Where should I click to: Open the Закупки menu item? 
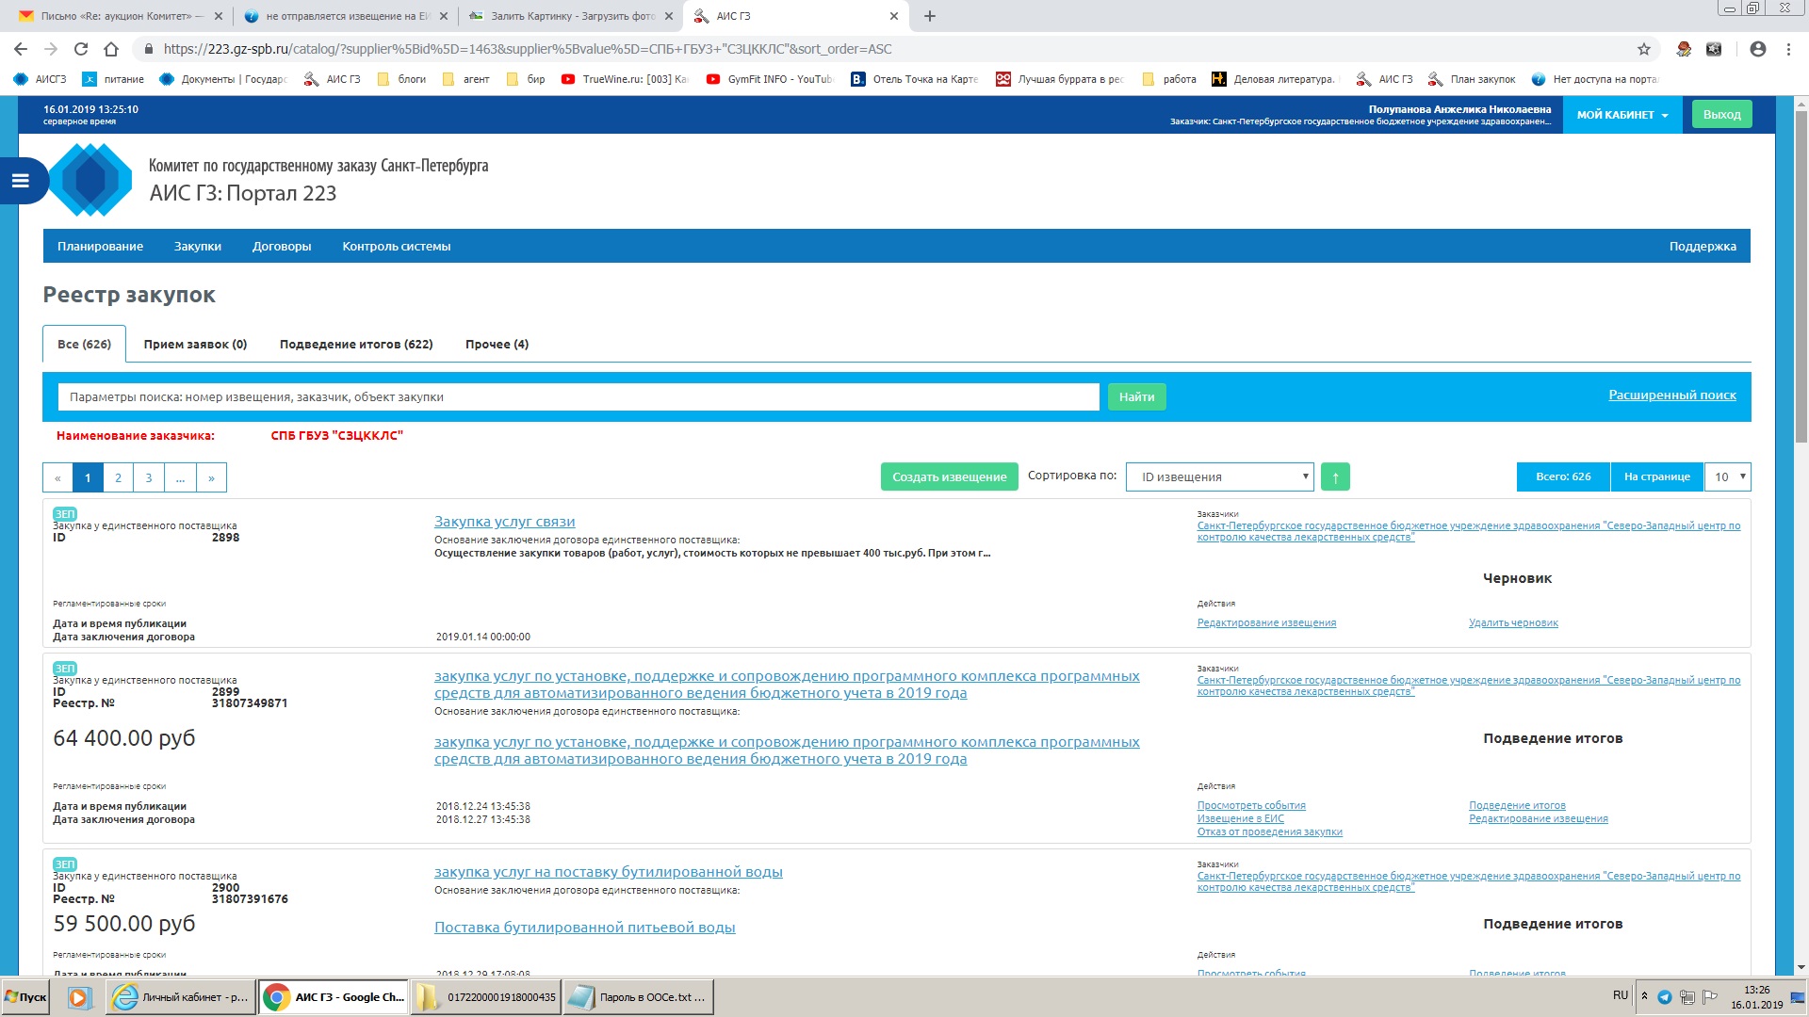tap(198, 247)
